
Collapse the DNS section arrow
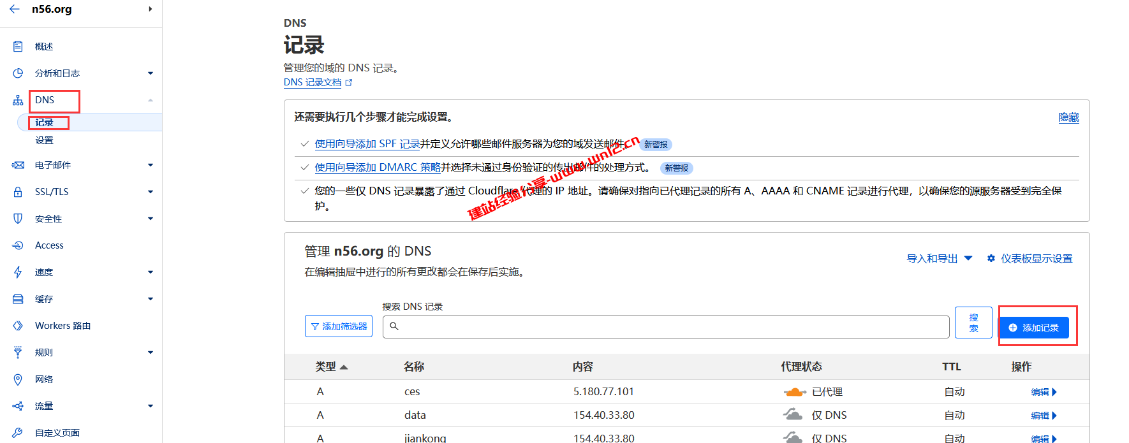pyautogui.click(x=151, y=100)
